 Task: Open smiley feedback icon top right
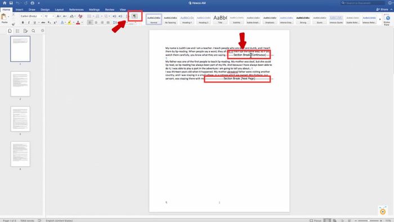[x=391, y=3]
